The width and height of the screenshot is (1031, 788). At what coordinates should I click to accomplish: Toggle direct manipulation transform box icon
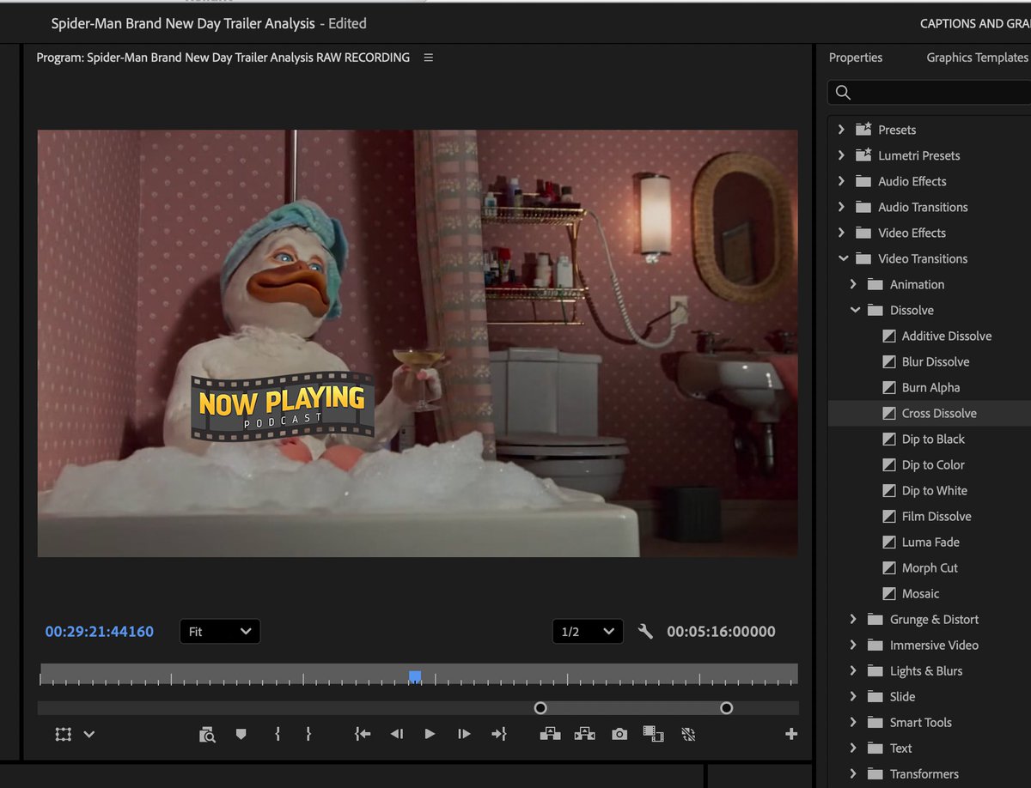(64, 734)
